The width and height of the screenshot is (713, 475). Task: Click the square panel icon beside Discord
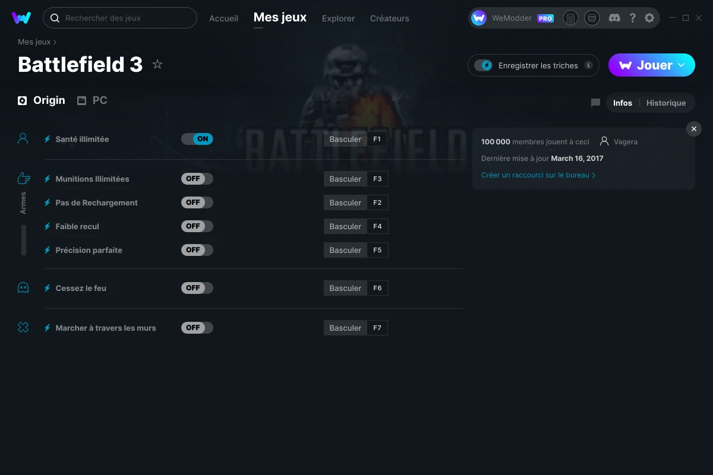(592, 18)
